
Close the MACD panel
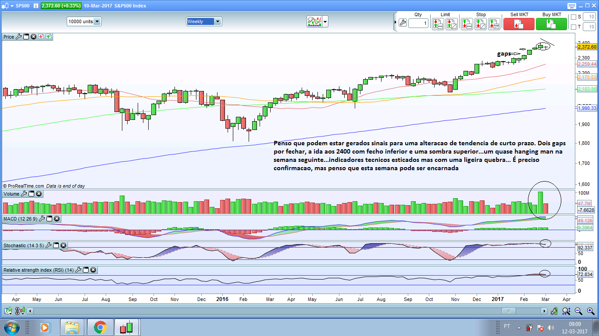click(x=57, y=219)
